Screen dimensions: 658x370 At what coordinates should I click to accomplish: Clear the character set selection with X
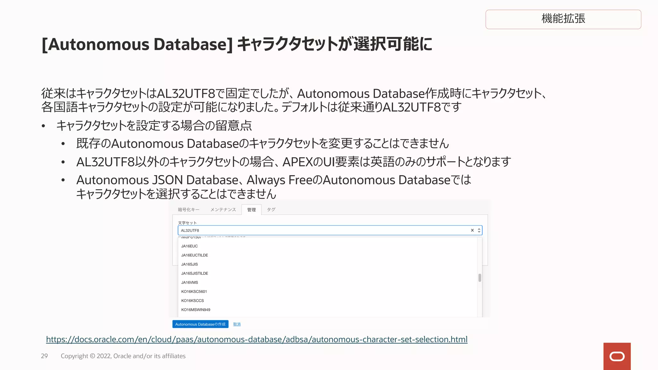(472, 230)
